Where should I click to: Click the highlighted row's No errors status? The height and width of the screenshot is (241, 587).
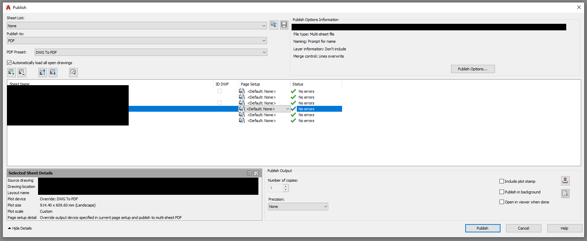[x=306, y=109]
